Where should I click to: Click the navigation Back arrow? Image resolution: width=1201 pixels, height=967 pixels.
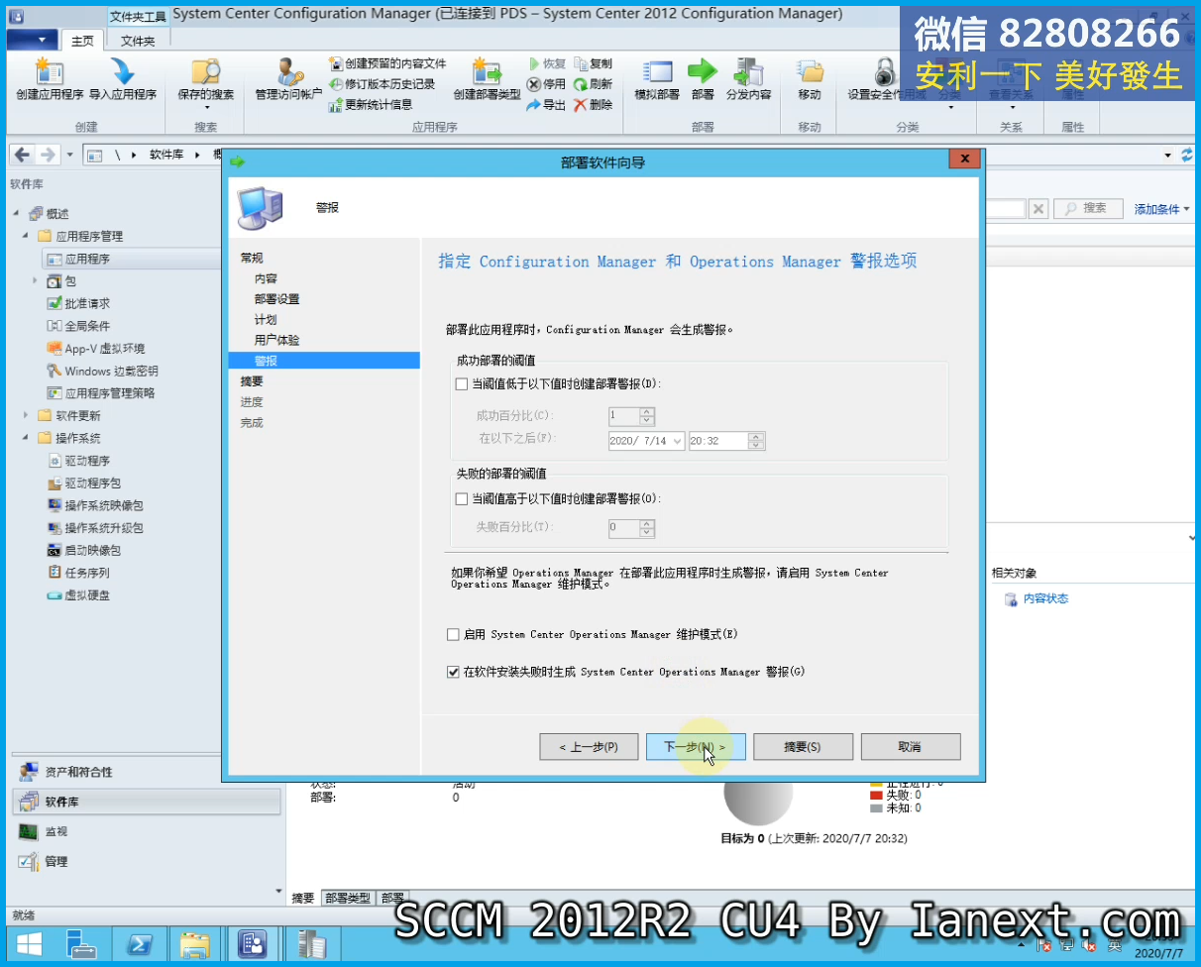click(x=22, y=155)
